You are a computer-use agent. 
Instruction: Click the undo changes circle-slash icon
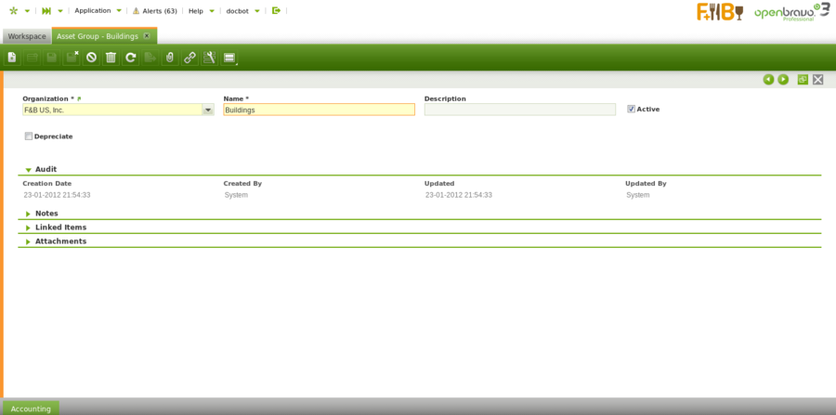(x=91, y=58)
